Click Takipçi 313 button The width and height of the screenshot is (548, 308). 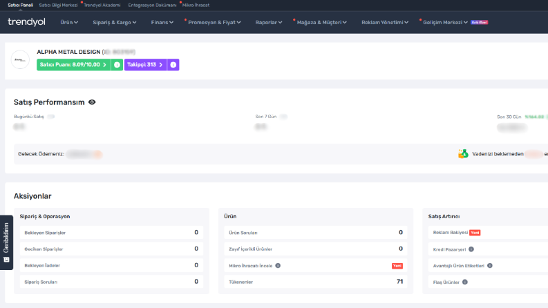pos(145,65)
